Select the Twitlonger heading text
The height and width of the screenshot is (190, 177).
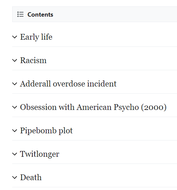pyautogui.click(x=39, y=154)
